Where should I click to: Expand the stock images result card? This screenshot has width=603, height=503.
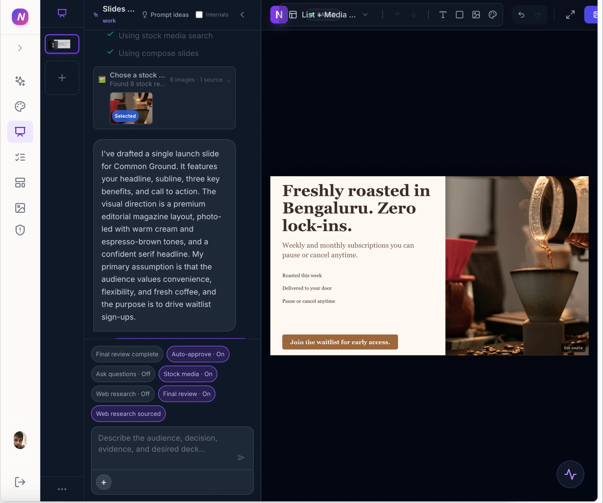pos(229,80)
